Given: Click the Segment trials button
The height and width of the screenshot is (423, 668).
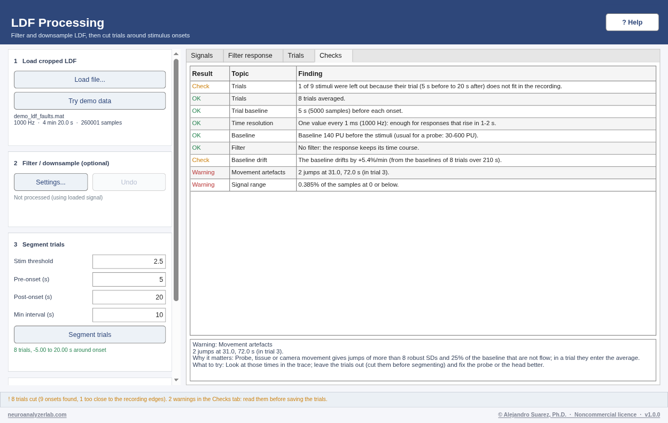Looking at the screenshot, I should tap(90, 335).
